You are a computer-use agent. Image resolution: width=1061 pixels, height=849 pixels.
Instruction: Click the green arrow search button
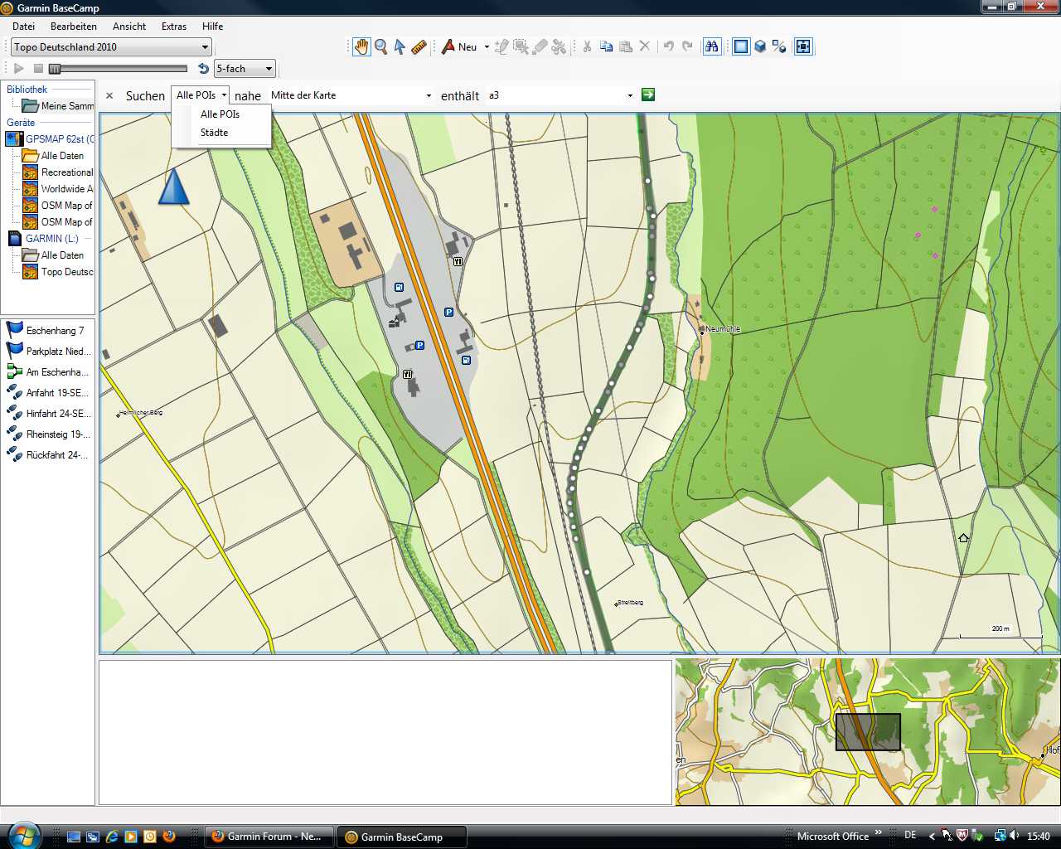pyautogui.click(x=648, y=95)
